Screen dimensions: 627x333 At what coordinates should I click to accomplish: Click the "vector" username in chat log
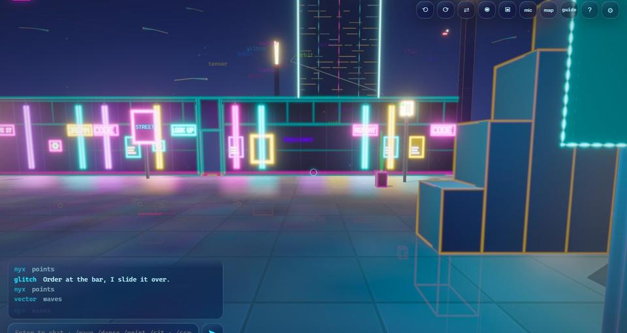point(25,299)
